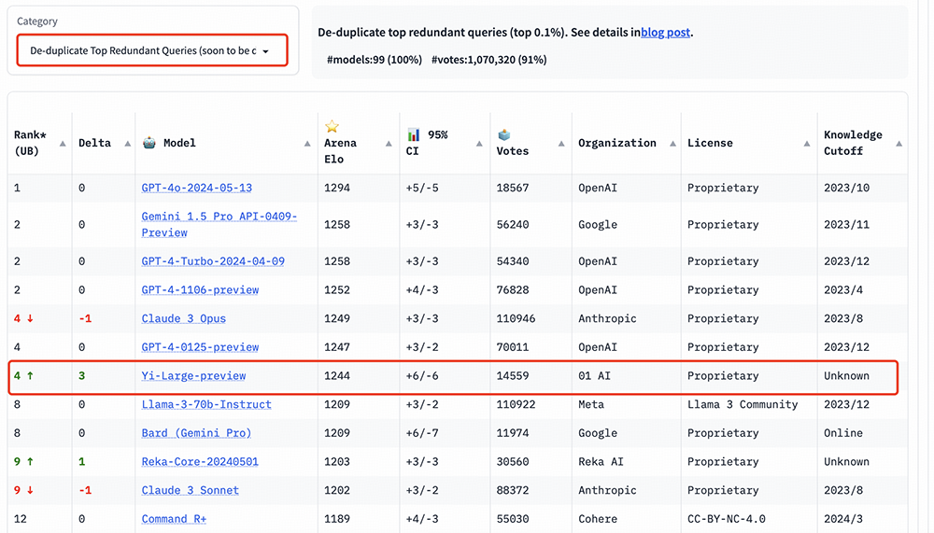Viewport: 934px width, 533px height.
Task: Click the Yi-Large-preview model link
Action: pos(193,376)
